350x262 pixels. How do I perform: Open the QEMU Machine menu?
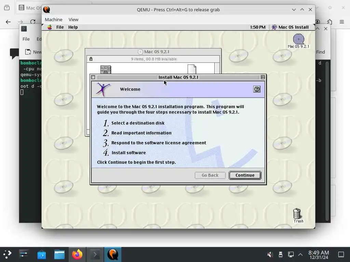click(53, 19)
